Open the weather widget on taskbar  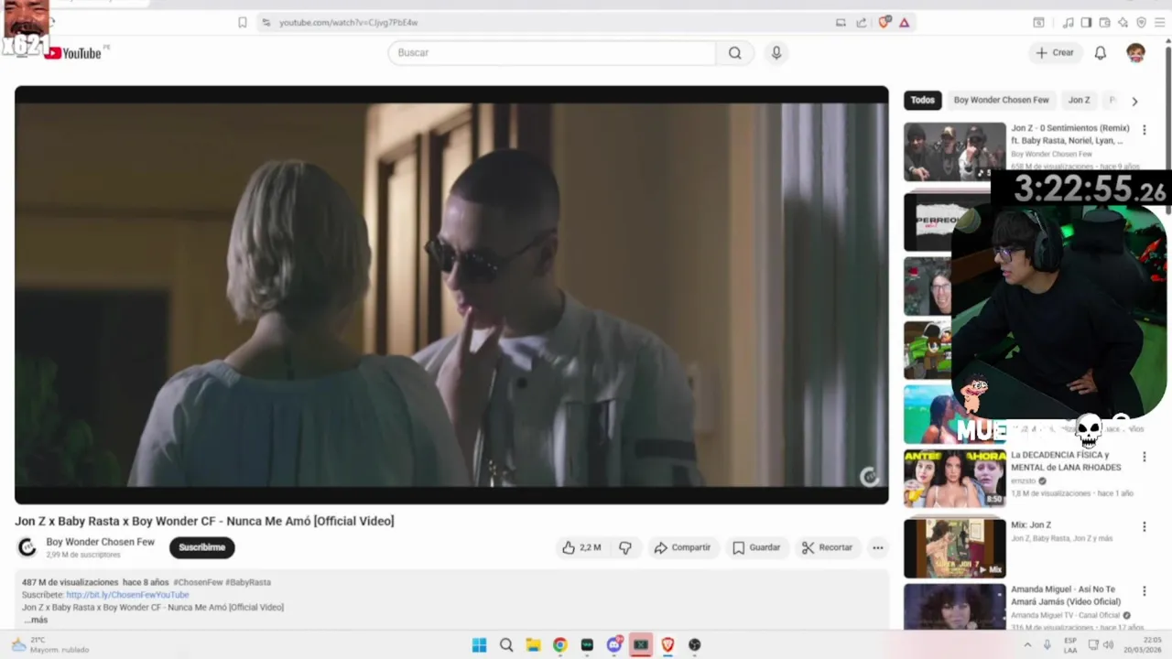[50, 645]
